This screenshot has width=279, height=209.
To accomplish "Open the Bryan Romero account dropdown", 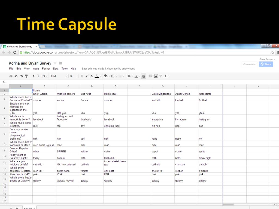I will 268,59.
